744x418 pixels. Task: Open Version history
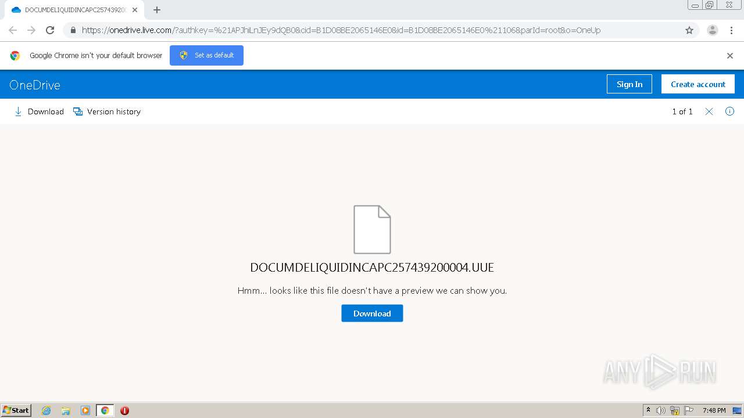pyautogui.click(x=107, y=111)
